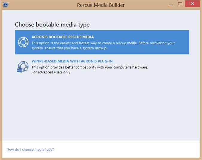Open the 'How do I choose media type?' link
202x160 pixels.
[30, 149]
